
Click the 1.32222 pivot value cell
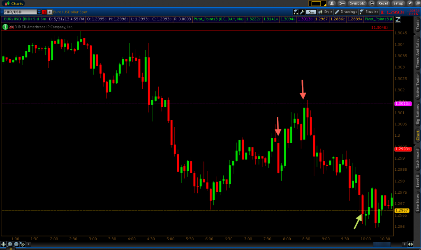(253, 19)
